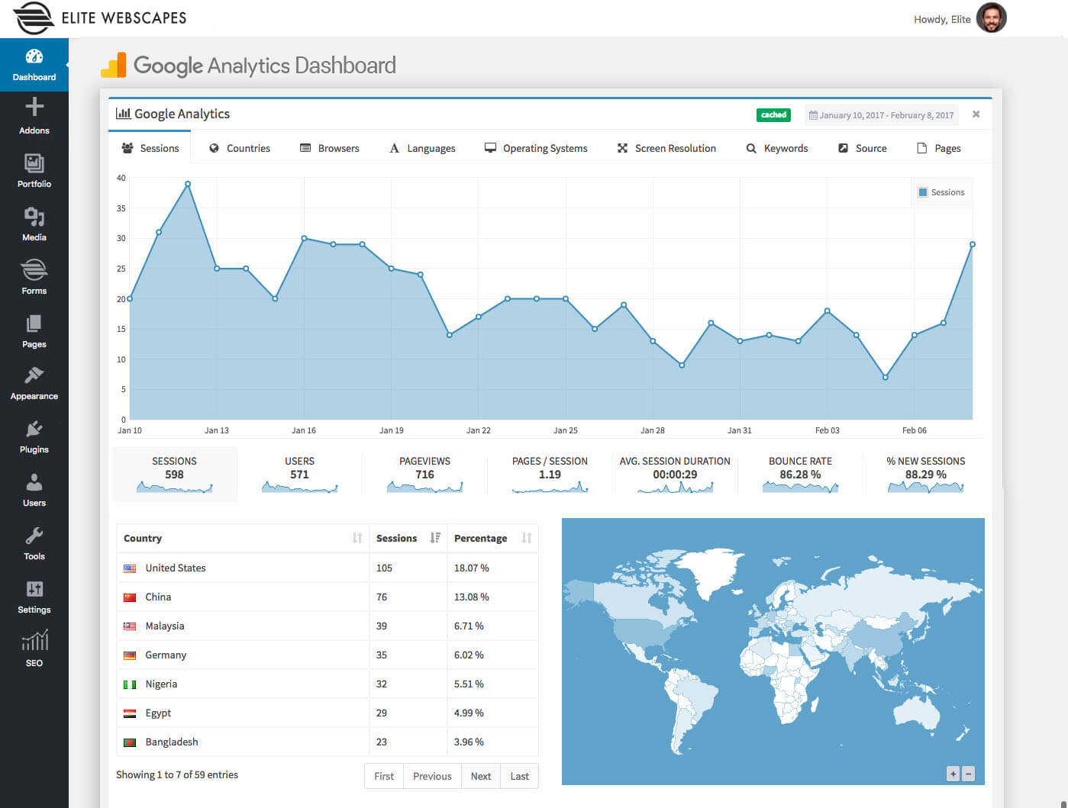The height and width of the screenshot is (808, 1068).
Task: Switch to the Pages analytics tab
Action: pos(939,148)
